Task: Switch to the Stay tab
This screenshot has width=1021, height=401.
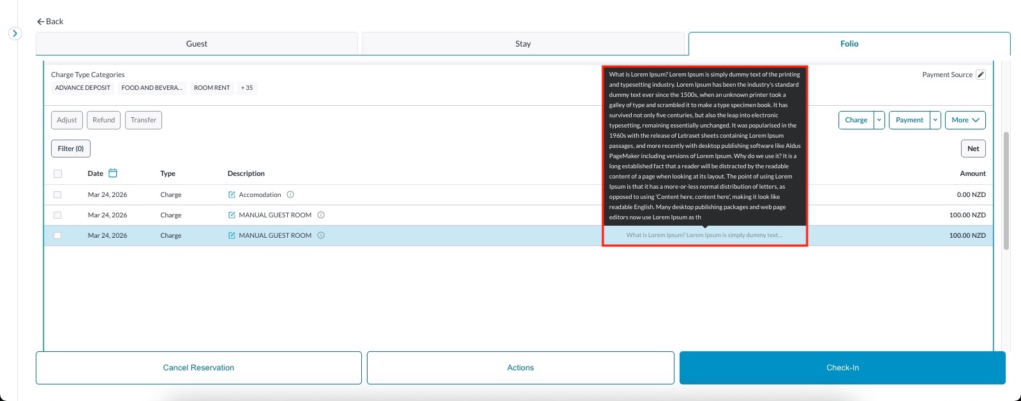Action: pos(523,44)
